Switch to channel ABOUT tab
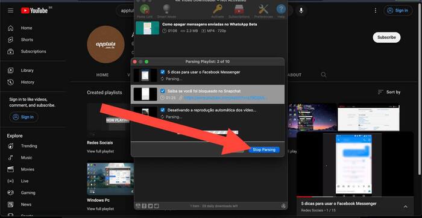This screenshot has width=422, height=218. pyautogui.click(x=294, y=75)
